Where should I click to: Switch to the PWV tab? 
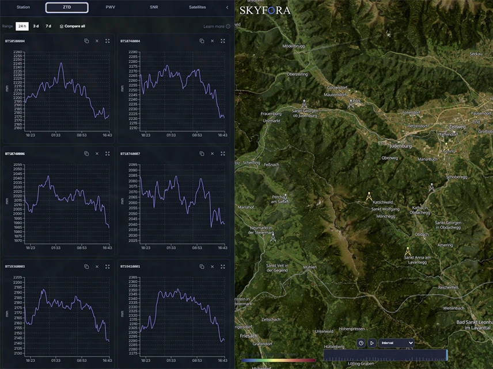point(111,7)
